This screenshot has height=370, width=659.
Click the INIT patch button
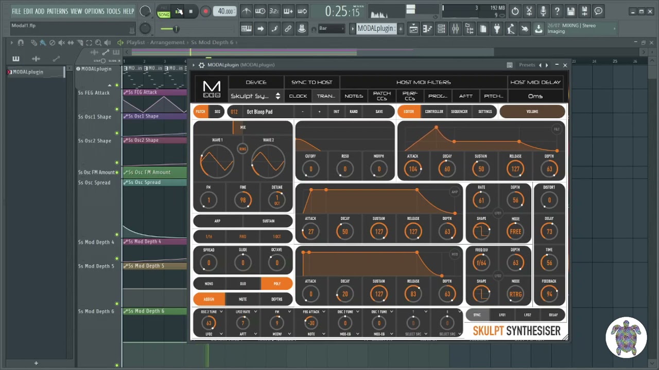(x=336, y=112)
